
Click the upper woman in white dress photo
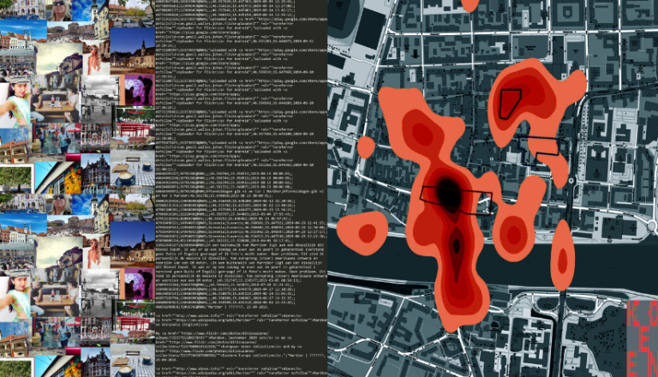[x=93, y=58]
